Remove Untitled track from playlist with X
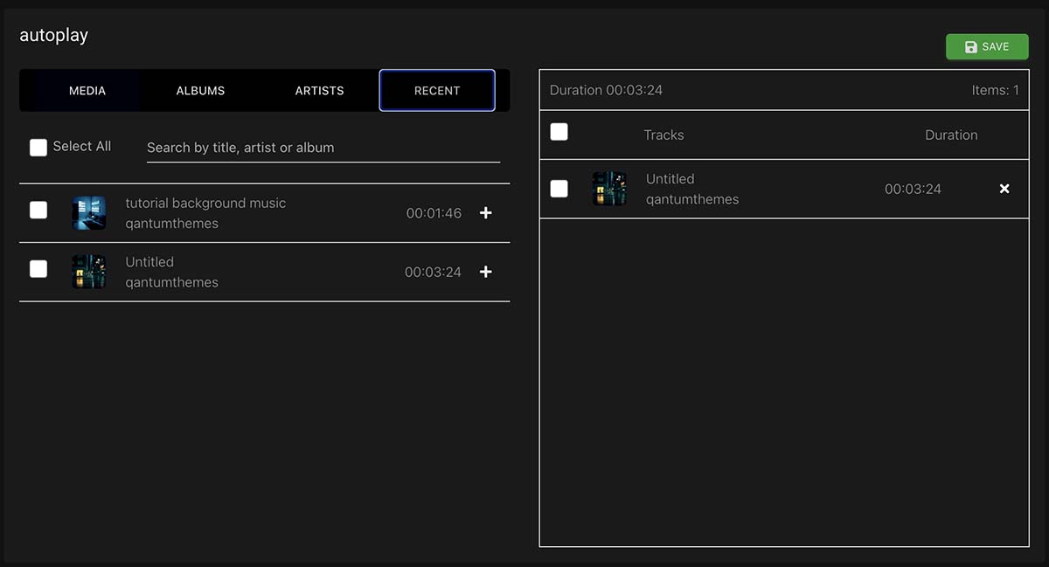The width and height of the screenshot is (1049, 567). (x=1004, y=189)
